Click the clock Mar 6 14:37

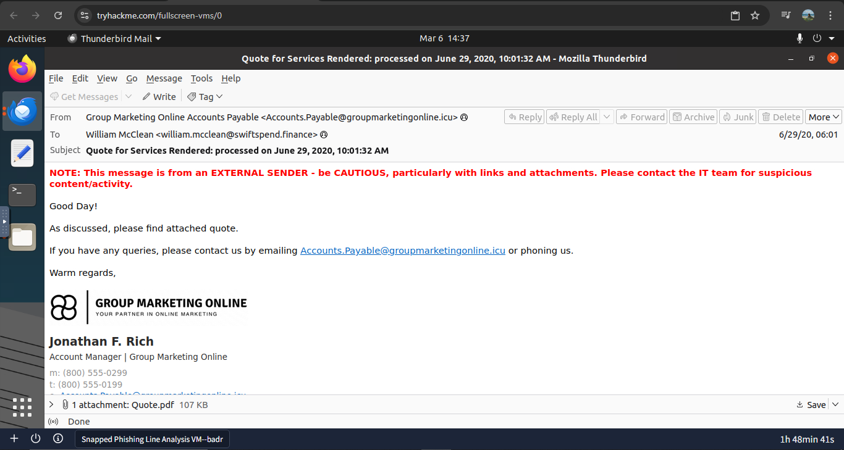[x=444, y=38]
